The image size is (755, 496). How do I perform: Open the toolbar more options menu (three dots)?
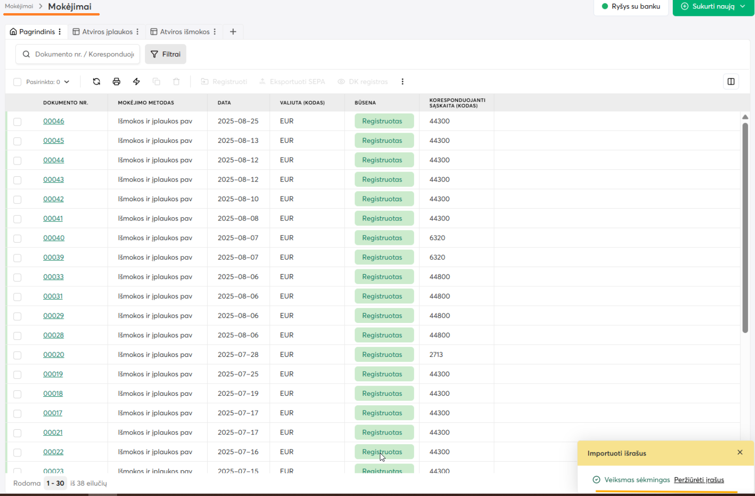pyautogui.click(x=402, y=82)
